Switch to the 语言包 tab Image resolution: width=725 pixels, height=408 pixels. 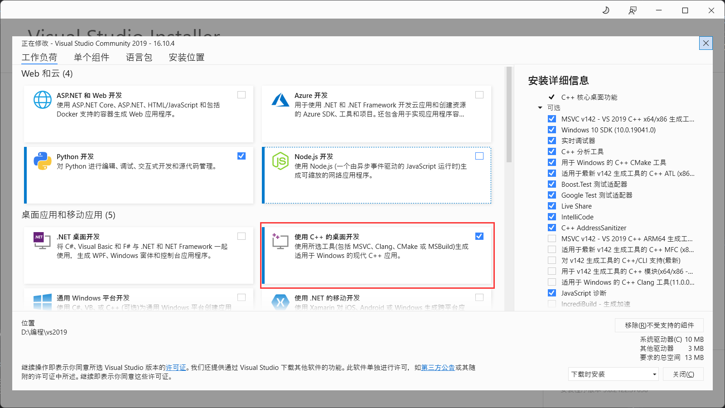point(139,57)
